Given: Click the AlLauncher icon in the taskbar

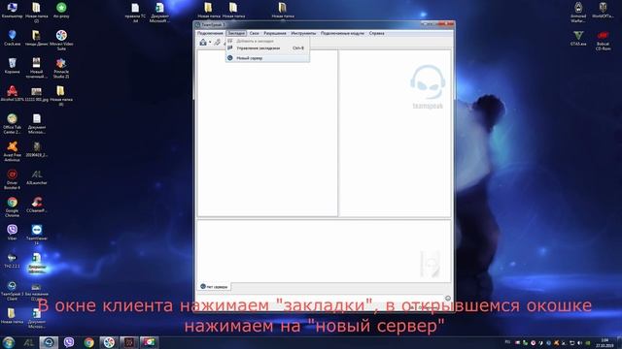Looking at the screenshot, I should click(x=28, y=342).
